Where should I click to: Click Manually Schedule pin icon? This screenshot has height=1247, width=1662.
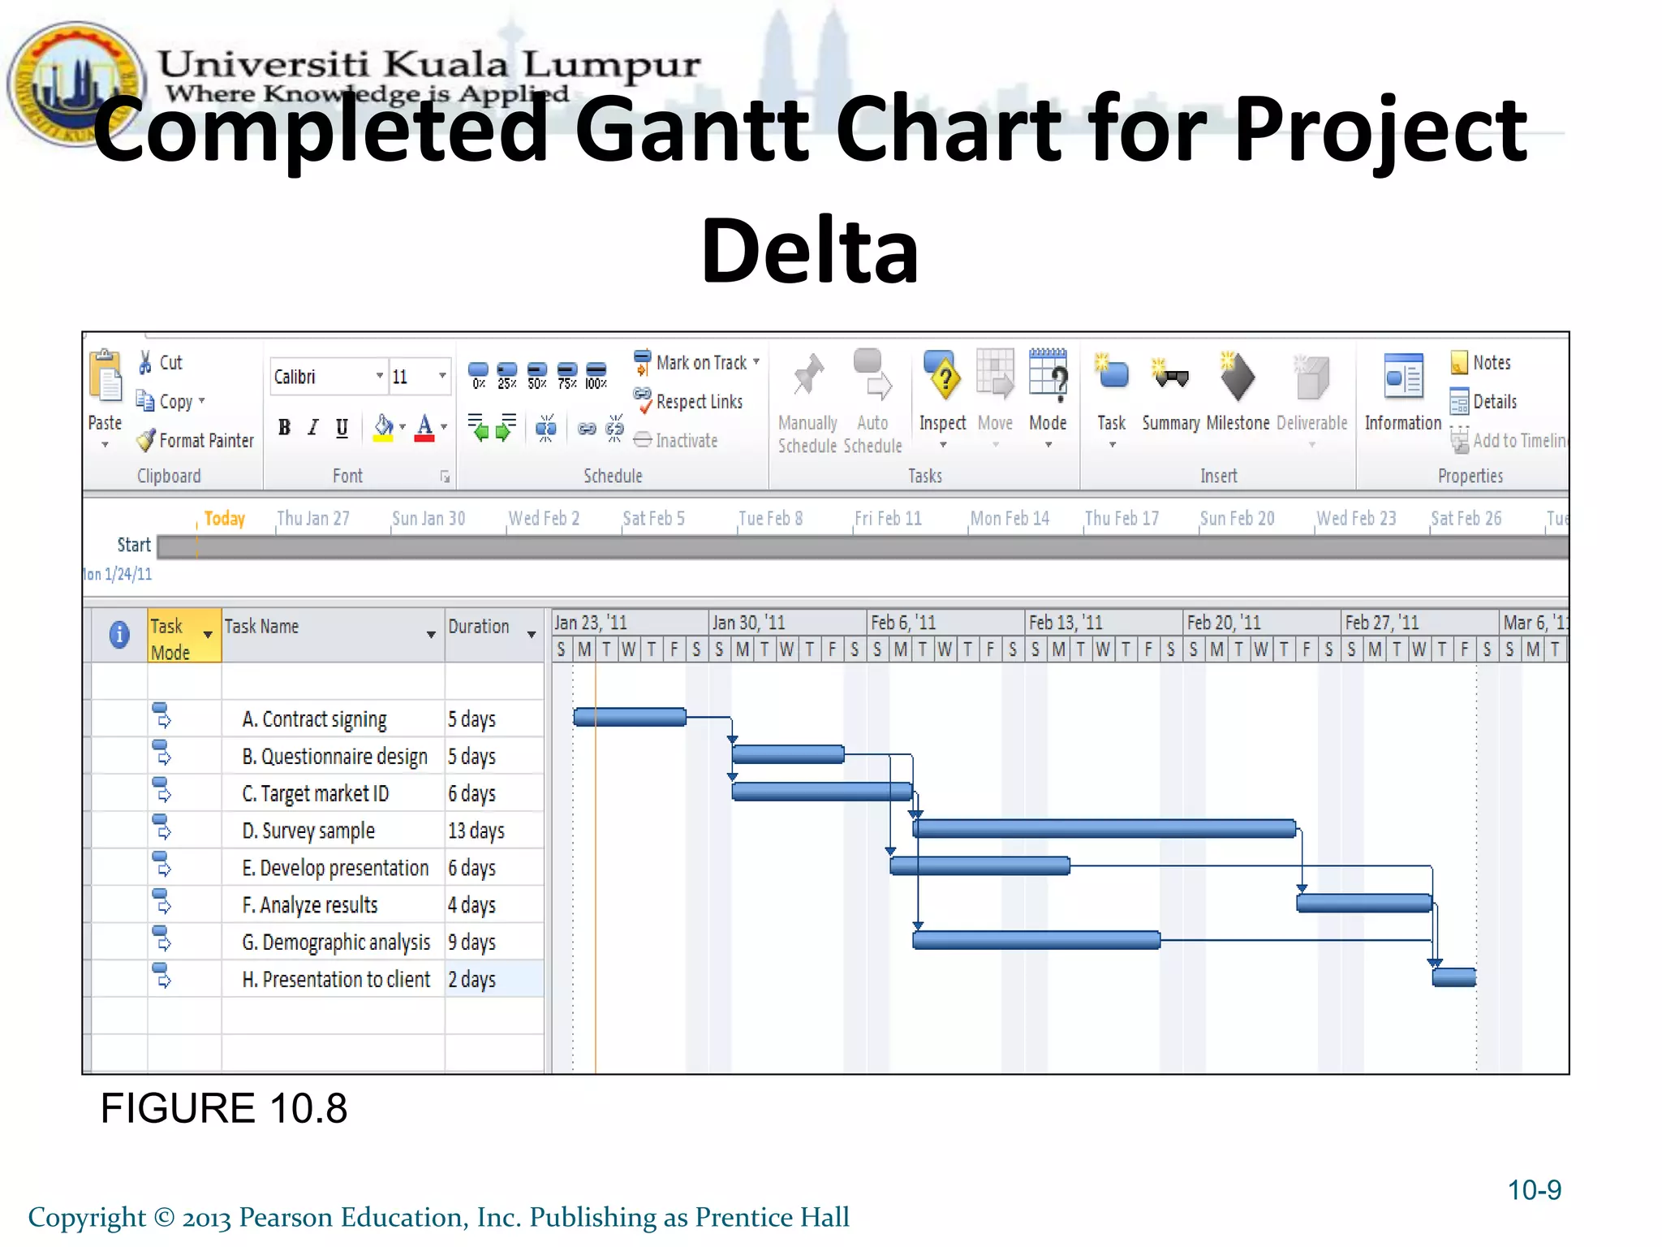click(x=807, y=376)
